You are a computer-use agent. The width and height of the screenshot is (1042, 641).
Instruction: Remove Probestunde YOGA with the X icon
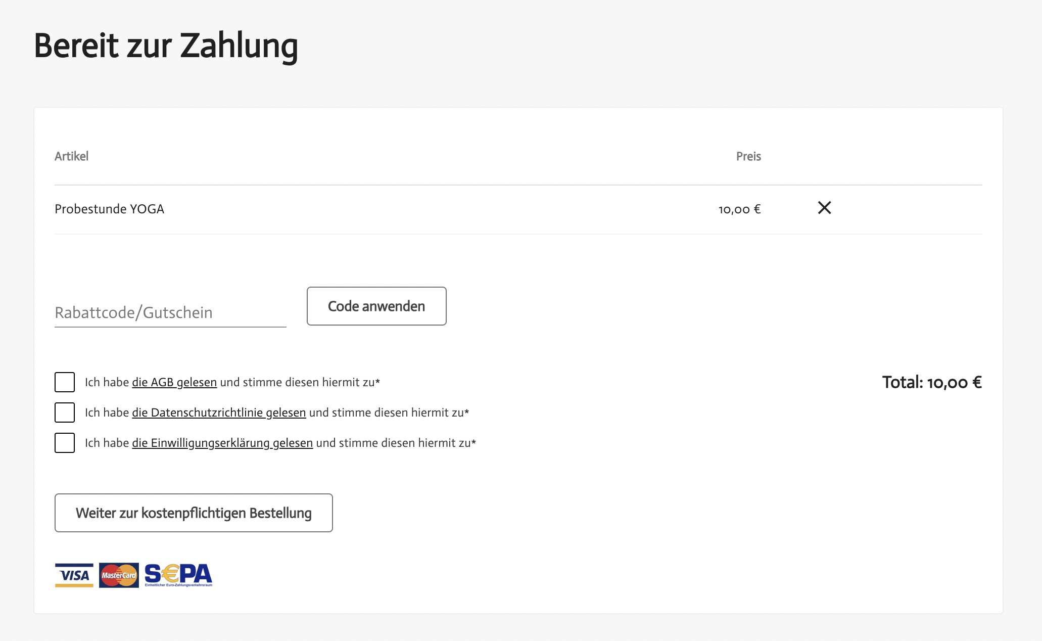[x=824, y=208]
